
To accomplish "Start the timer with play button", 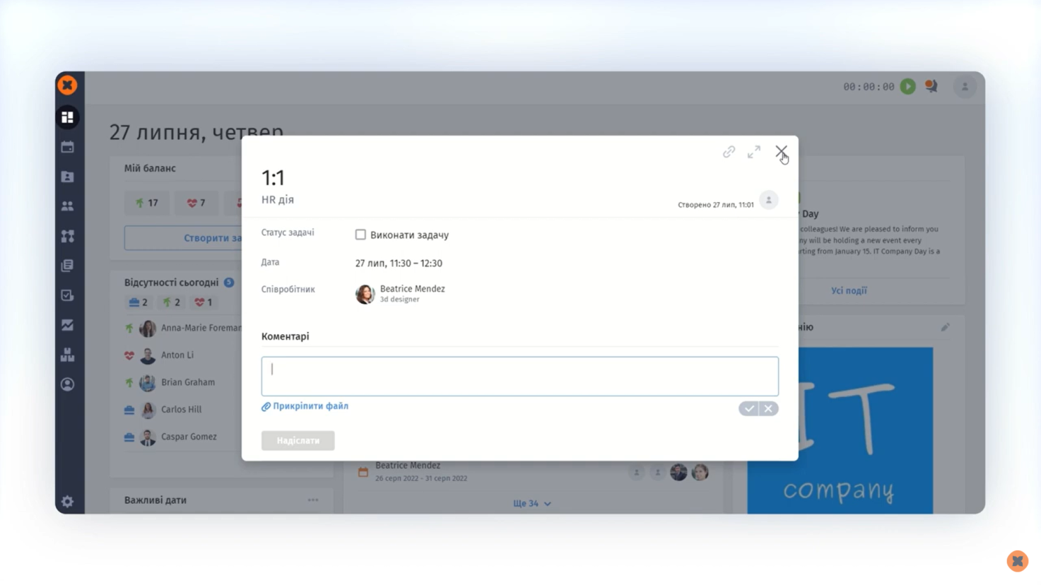I will (908, 86).
